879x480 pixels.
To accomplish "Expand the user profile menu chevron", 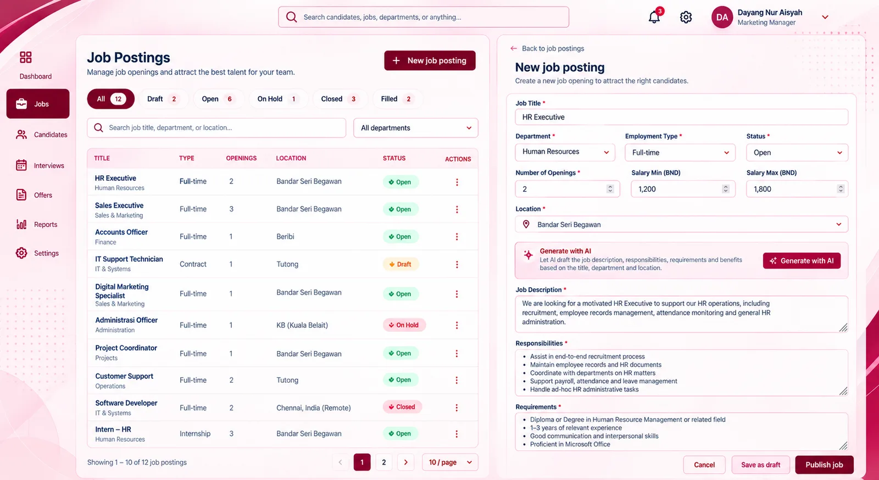I will click(x=825, y=17).
